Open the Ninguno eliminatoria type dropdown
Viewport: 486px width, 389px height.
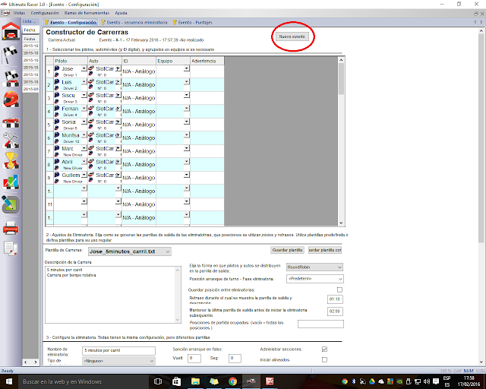[118, 361]
